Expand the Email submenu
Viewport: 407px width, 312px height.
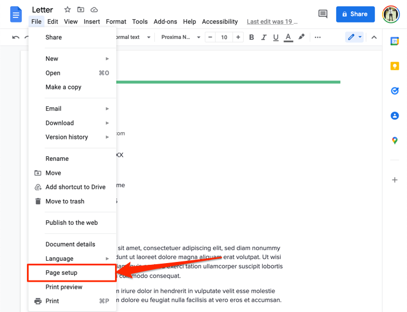coord(72,108)
